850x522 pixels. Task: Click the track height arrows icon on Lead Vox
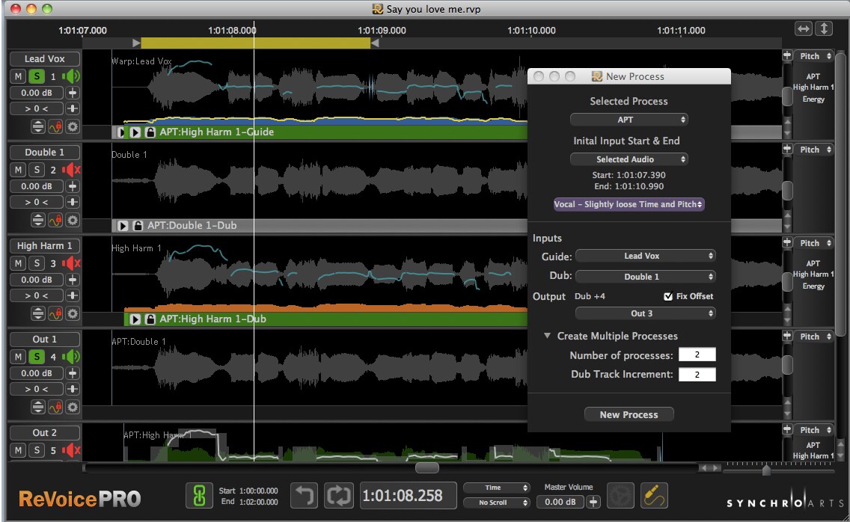(38, 127)
